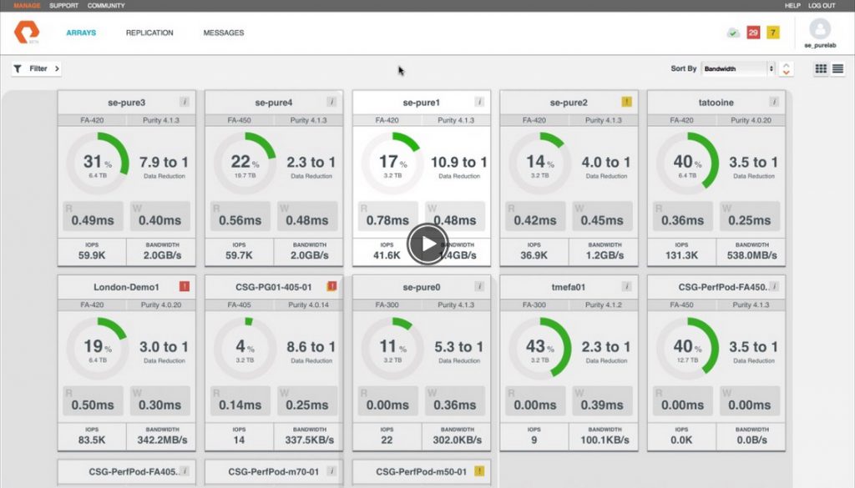The height and width of the screenshot is (488, 855).
Task: Click the Log Out link
Action: pyautogui.click(x=822, y=6)
